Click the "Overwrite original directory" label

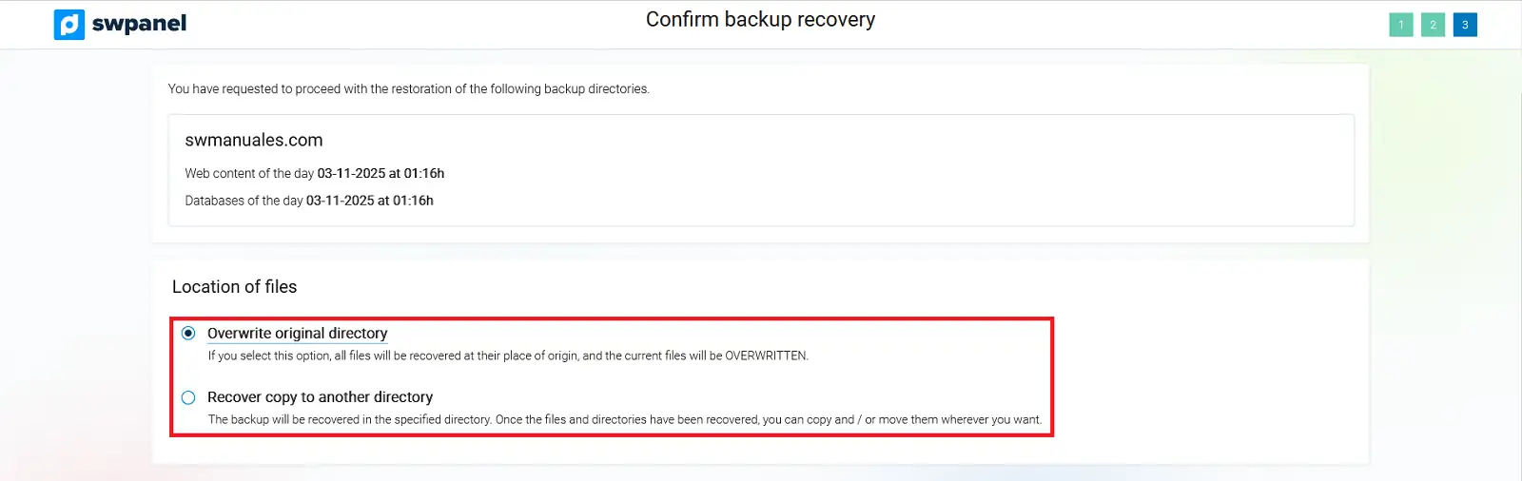[x=297, y=333]
